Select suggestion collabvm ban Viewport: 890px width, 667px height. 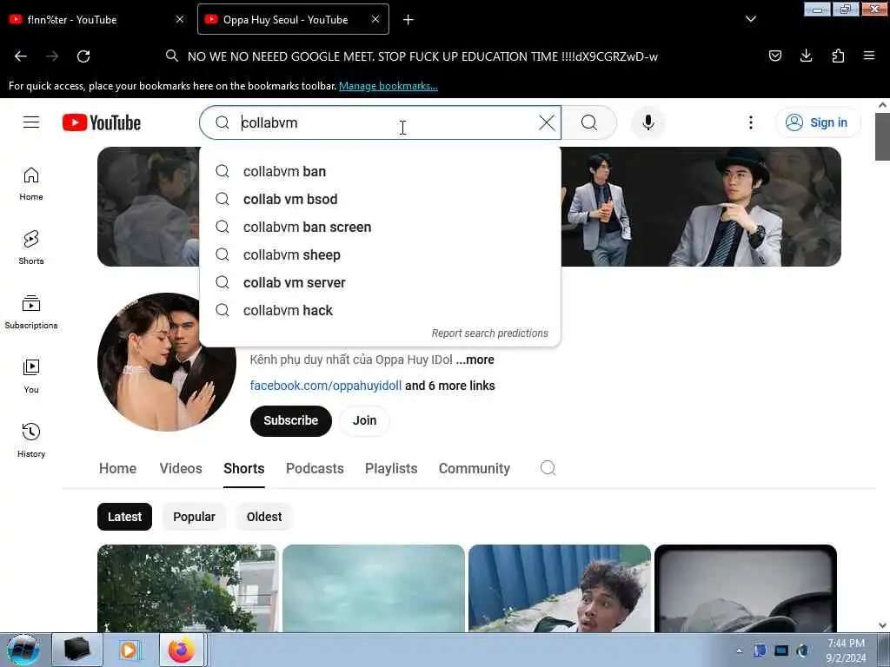[381, 171]
